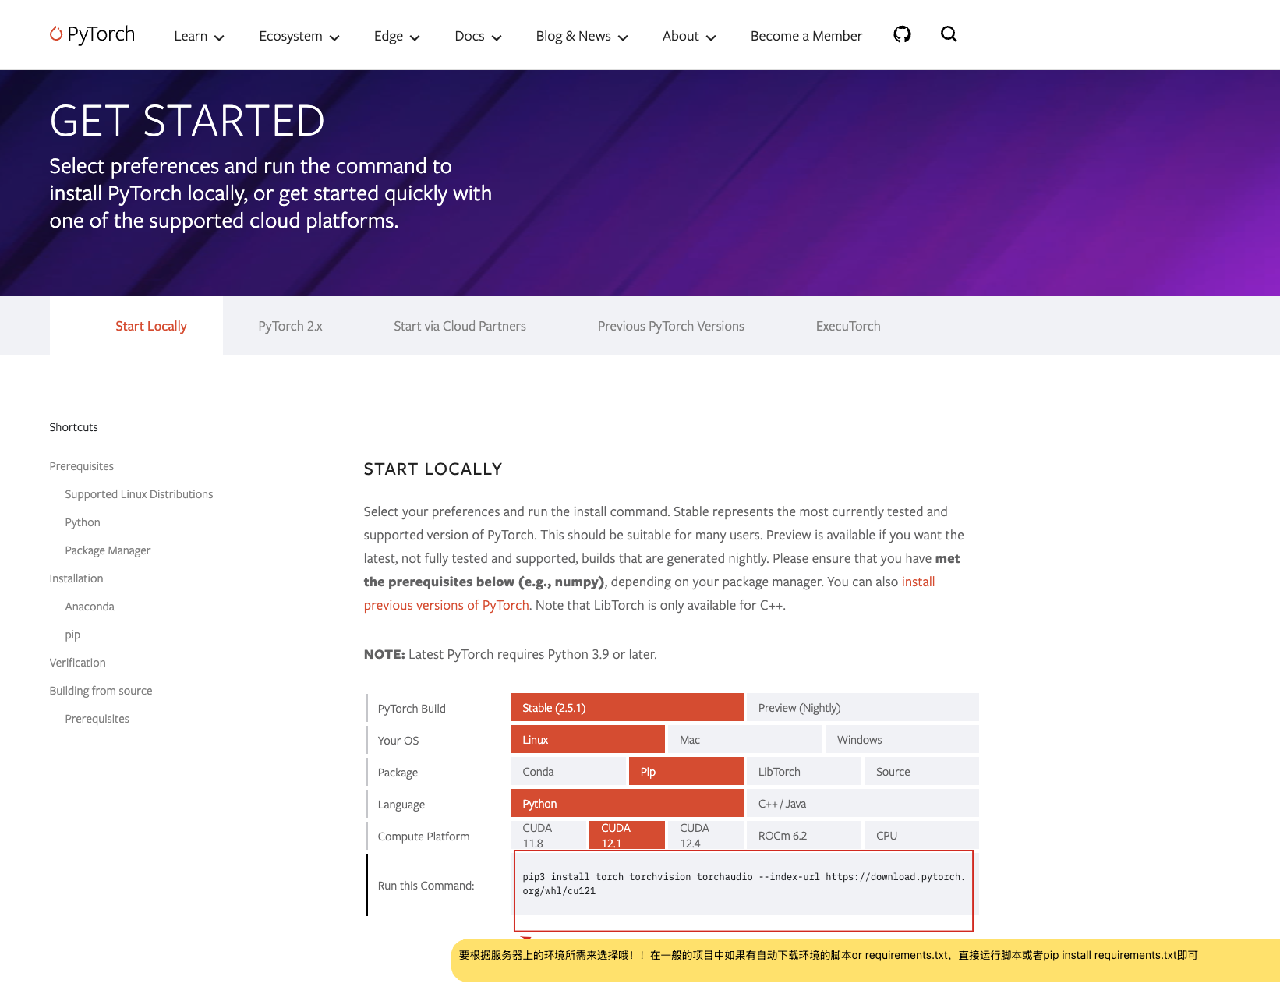Expand the Learn dropdown menu
This screenshot has width=1280, height=994.
[199, 36]
